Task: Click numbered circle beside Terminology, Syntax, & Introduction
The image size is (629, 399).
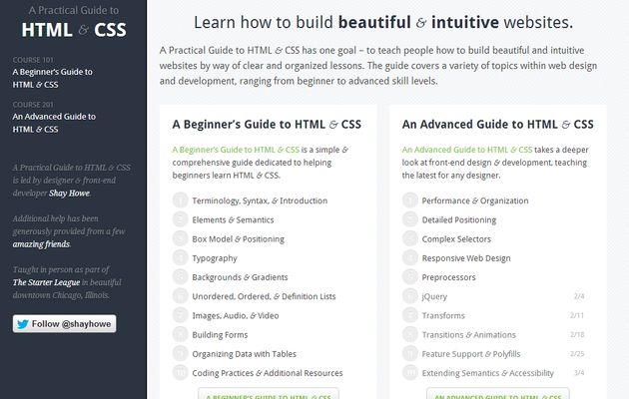Action: point(181,200)
